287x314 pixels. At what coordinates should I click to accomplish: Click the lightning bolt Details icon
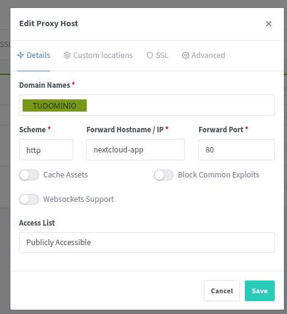21,55
